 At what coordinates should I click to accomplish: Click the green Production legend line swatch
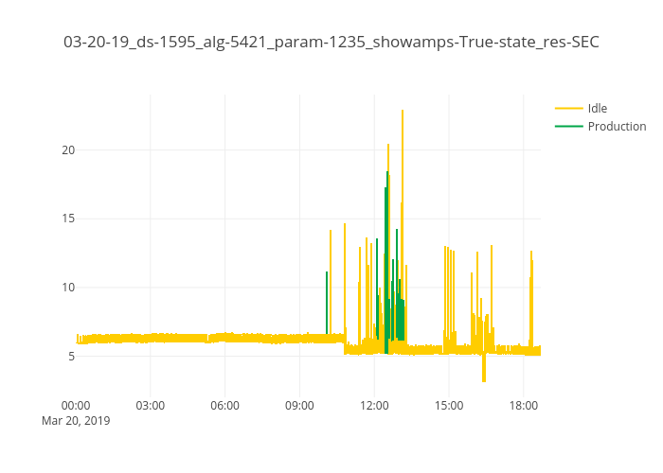(x=568, y=126)
